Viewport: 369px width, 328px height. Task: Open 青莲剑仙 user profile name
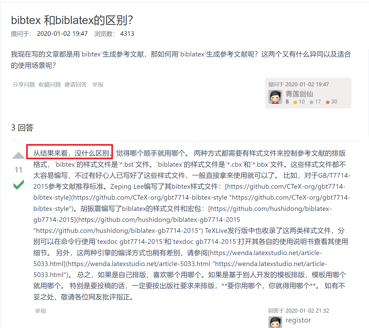[299, 94]
